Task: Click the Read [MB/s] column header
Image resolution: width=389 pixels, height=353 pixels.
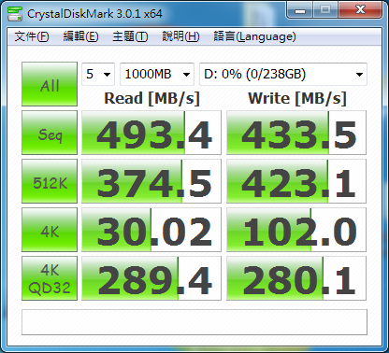Action: 151,99
